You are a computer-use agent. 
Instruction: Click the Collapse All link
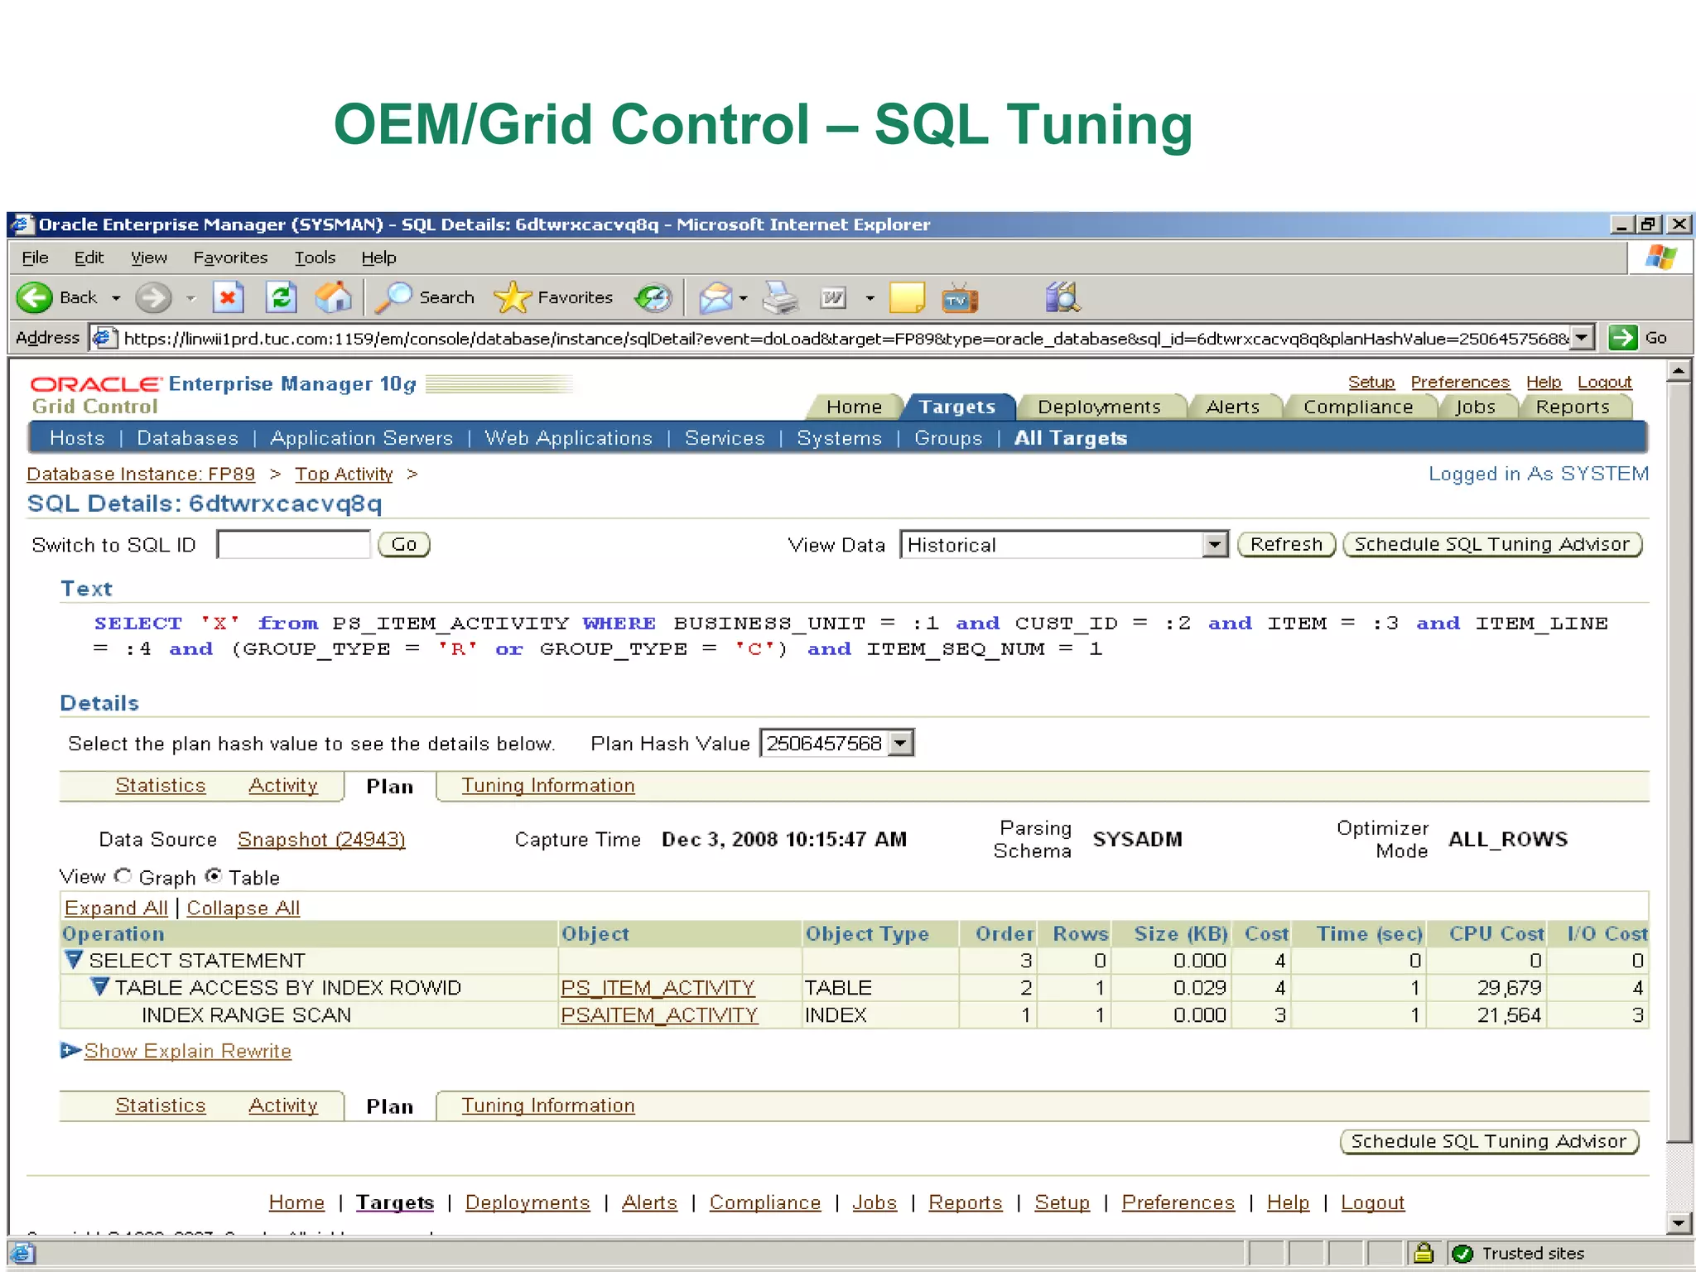pyautogui.click(x=243, y=908)
